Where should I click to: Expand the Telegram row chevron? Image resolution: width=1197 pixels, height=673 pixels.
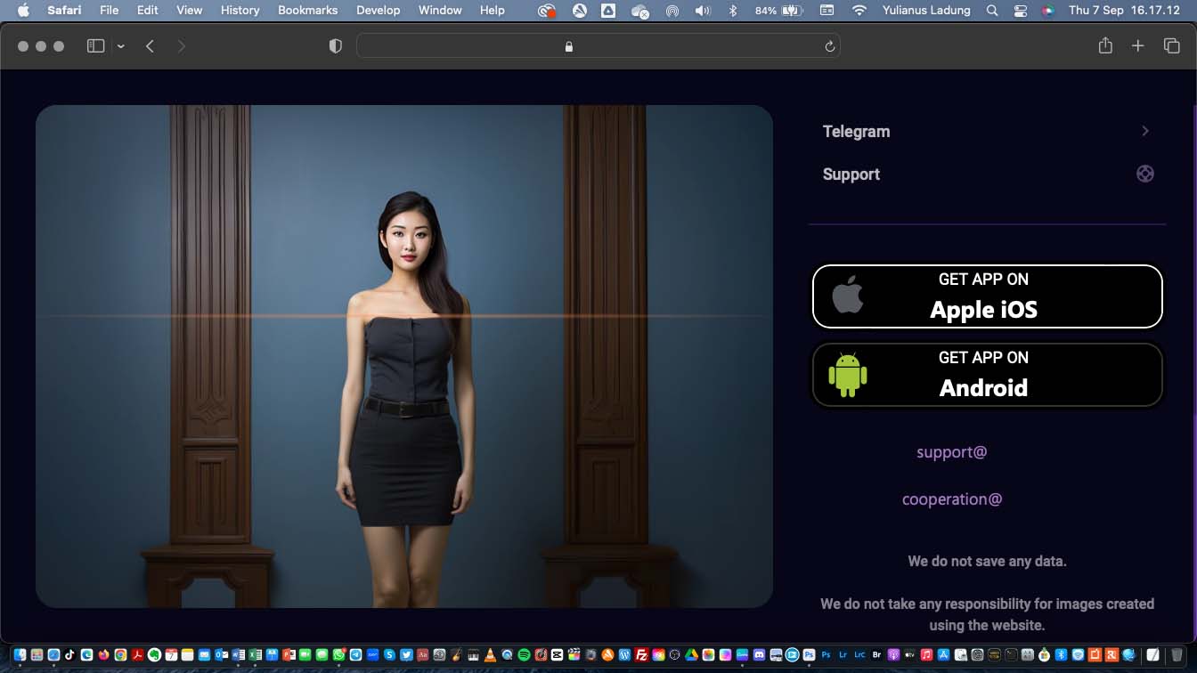click(1144, 132)
